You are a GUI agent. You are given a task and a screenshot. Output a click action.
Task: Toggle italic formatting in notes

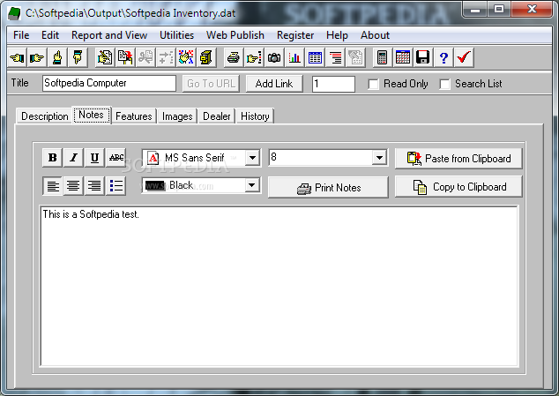click(73, 158)
